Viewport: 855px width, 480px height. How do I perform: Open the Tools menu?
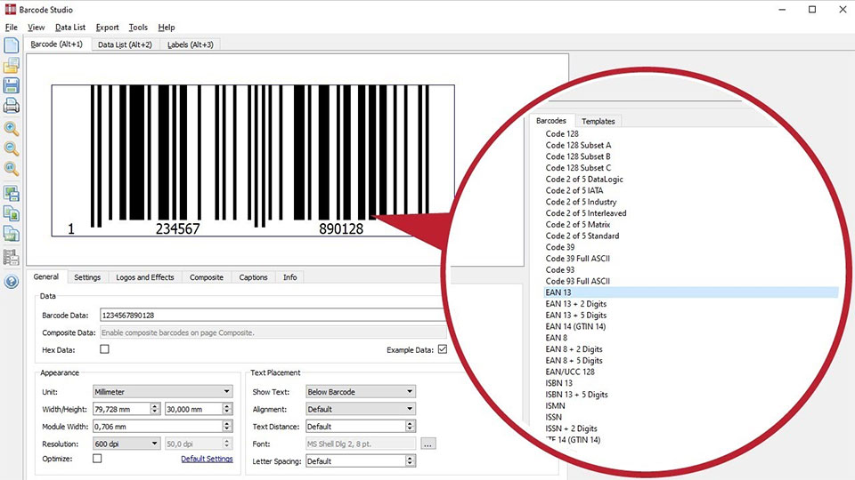click(x=138, y=28)
